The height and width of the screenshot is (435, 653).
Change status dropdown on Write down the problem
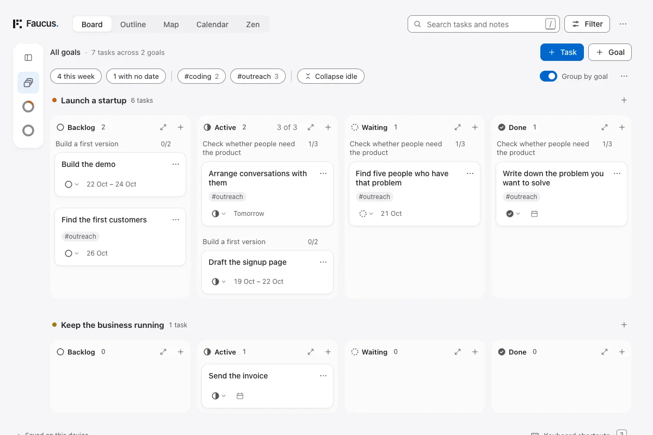[513, 214]
